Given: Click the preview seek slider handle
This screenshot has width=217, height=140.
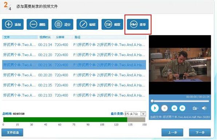Looking at the screenshot, I should (152, 101).
